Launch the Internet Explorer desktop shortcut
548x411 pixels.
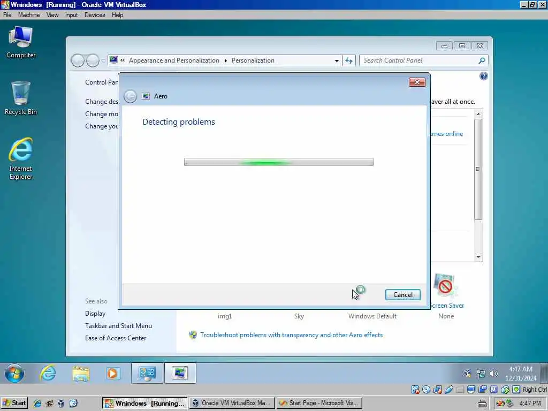[x=21, y=158]
